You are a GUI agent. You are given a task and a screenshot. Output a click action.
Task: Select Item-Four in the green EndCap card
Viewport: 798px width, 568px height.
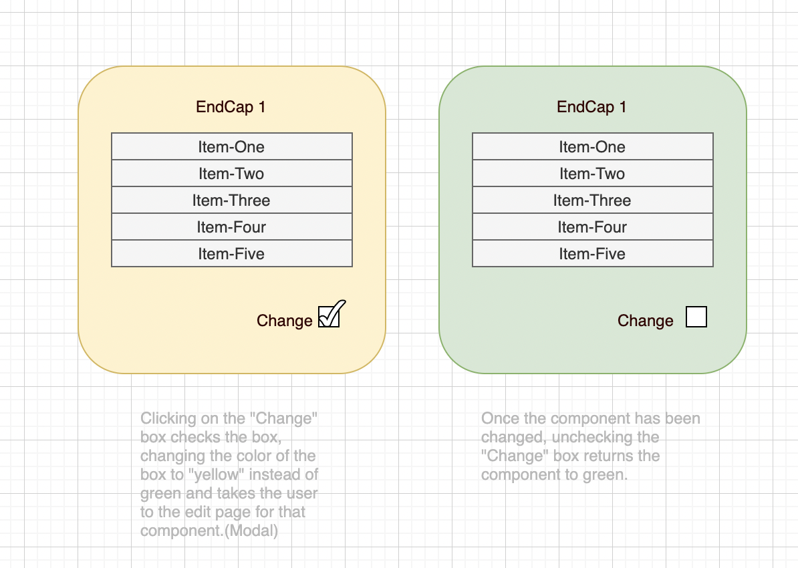[592, 227]
